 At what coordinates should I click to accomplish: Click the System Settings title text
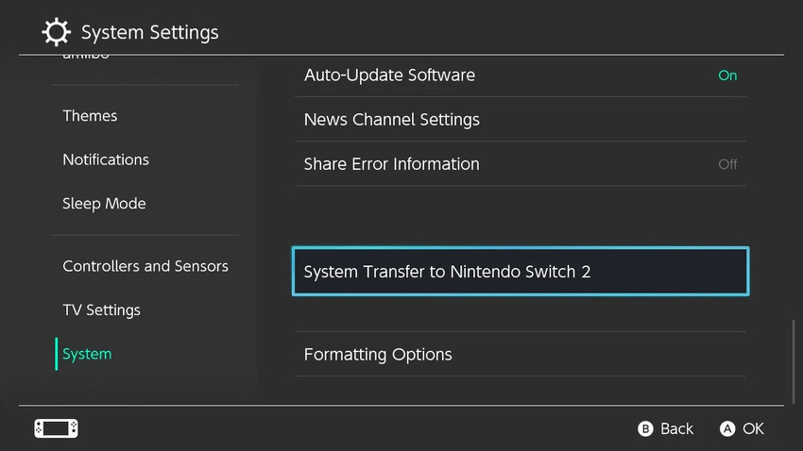(149, 32)
